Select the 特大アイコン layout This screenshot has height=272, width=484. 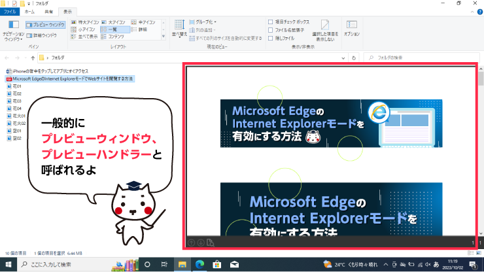(x=85, y=22)
